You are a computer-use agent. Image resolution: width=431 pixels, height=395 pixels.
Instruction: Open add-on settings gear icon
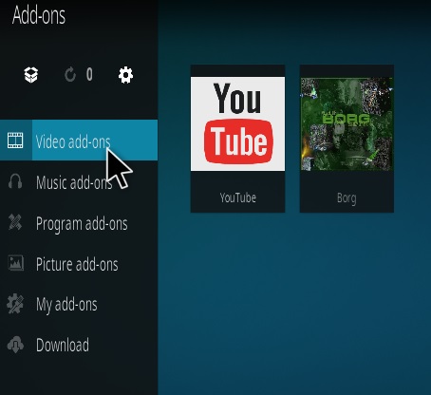tap(125, 75)
